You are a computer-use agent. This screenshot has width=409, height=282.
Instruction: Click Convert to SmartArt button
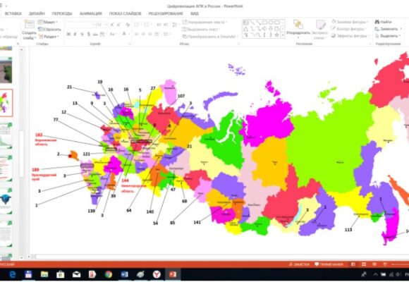tap(210, 37)
